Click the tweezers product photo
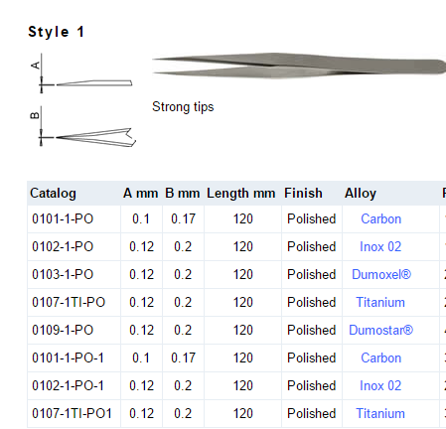 (299, 66)
